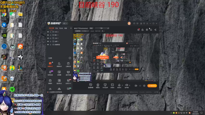This screenshot has width=205, height=115.
Task: Lock the 文本 1 layer
Action: point(50,38)
